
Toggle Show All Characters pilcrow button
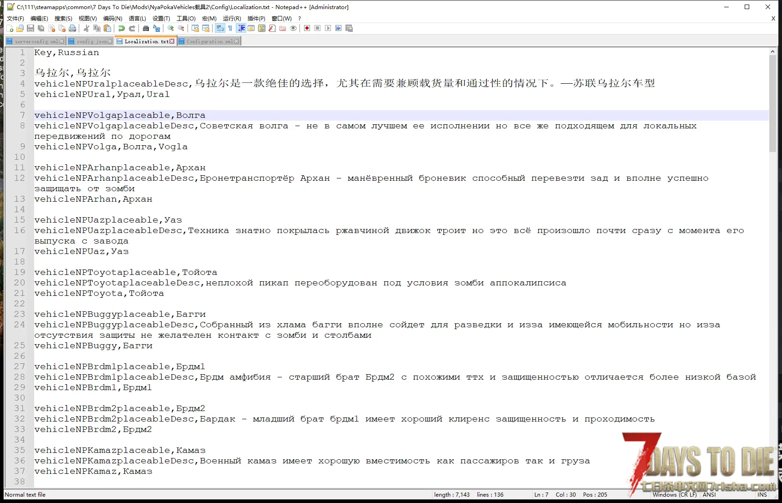pyautogui.click(x=230, y=28)
